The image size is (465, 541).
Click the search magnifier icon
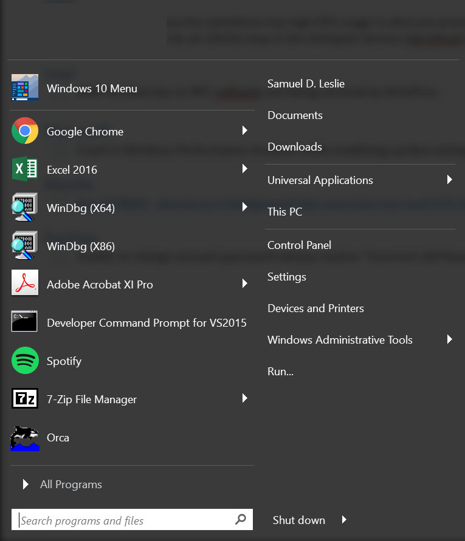point(241,520)
